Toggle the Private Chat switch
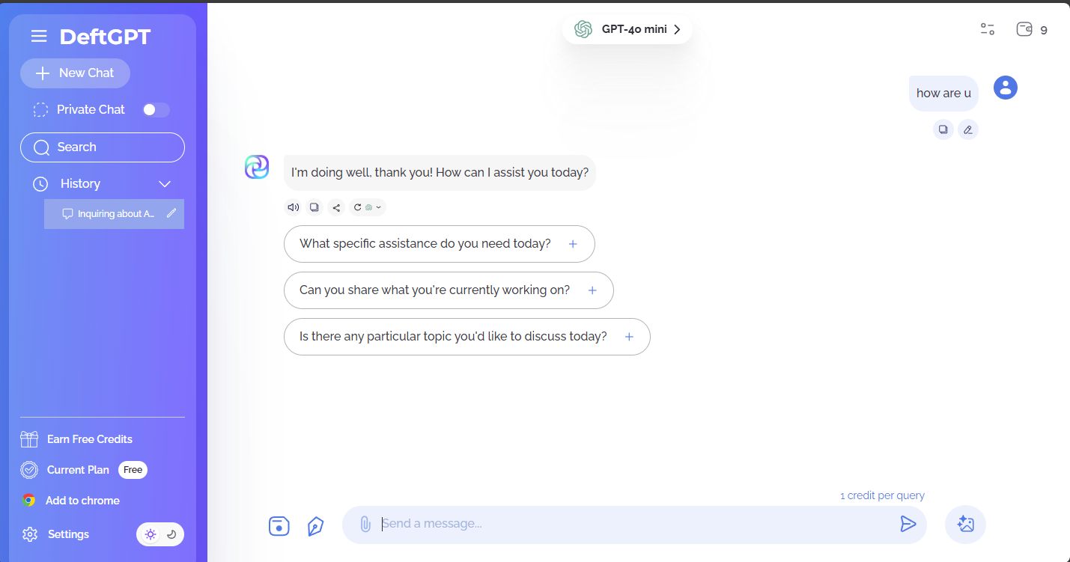Viewport: 1070px width, 562px height. pos(156,110)
